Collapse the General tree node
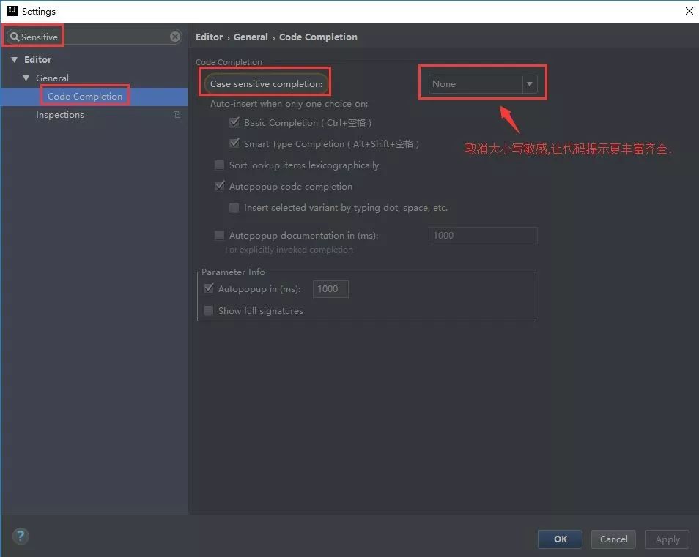 pos(26,78)
